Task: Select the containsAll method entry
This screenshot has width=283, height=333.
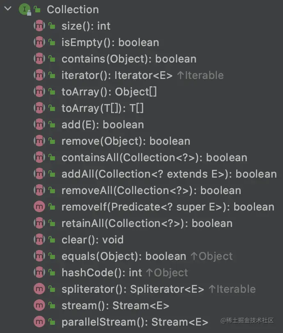Action: [154, 157]
